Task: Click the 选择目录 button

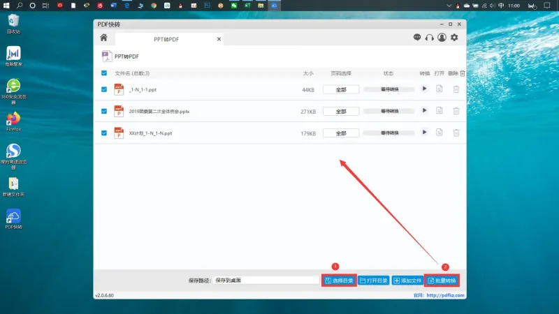Action: pyautogui.click(x=339, y=281)
